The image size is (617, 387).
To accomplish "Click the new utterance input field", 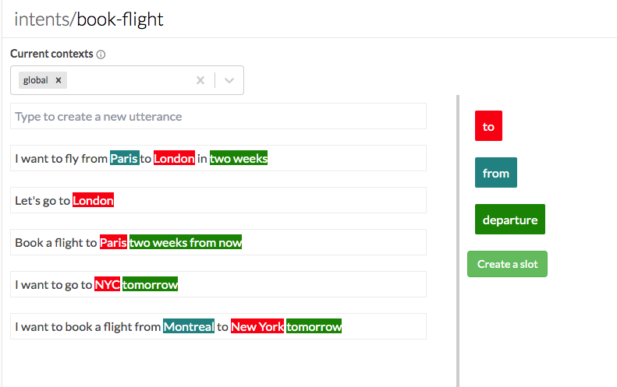I will 218,116.
